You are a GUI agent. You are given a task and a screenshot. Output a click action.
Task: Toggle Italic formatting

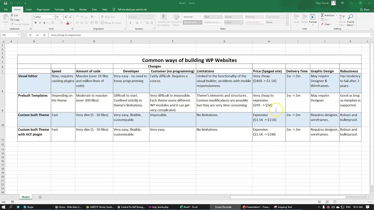click(x=40, y=23)
